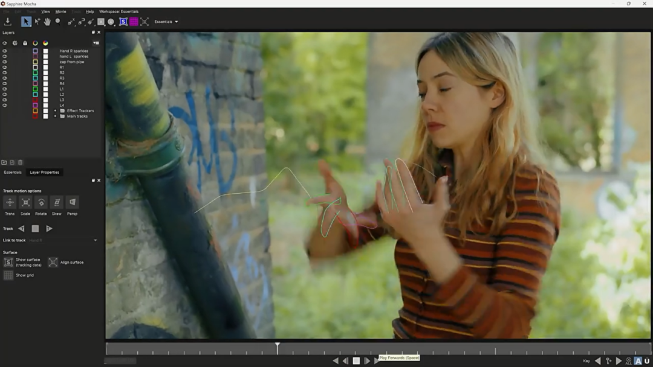Open the Essentials workspace dropdown
This screenshot has height=367, width=653.
coord(166,22)
